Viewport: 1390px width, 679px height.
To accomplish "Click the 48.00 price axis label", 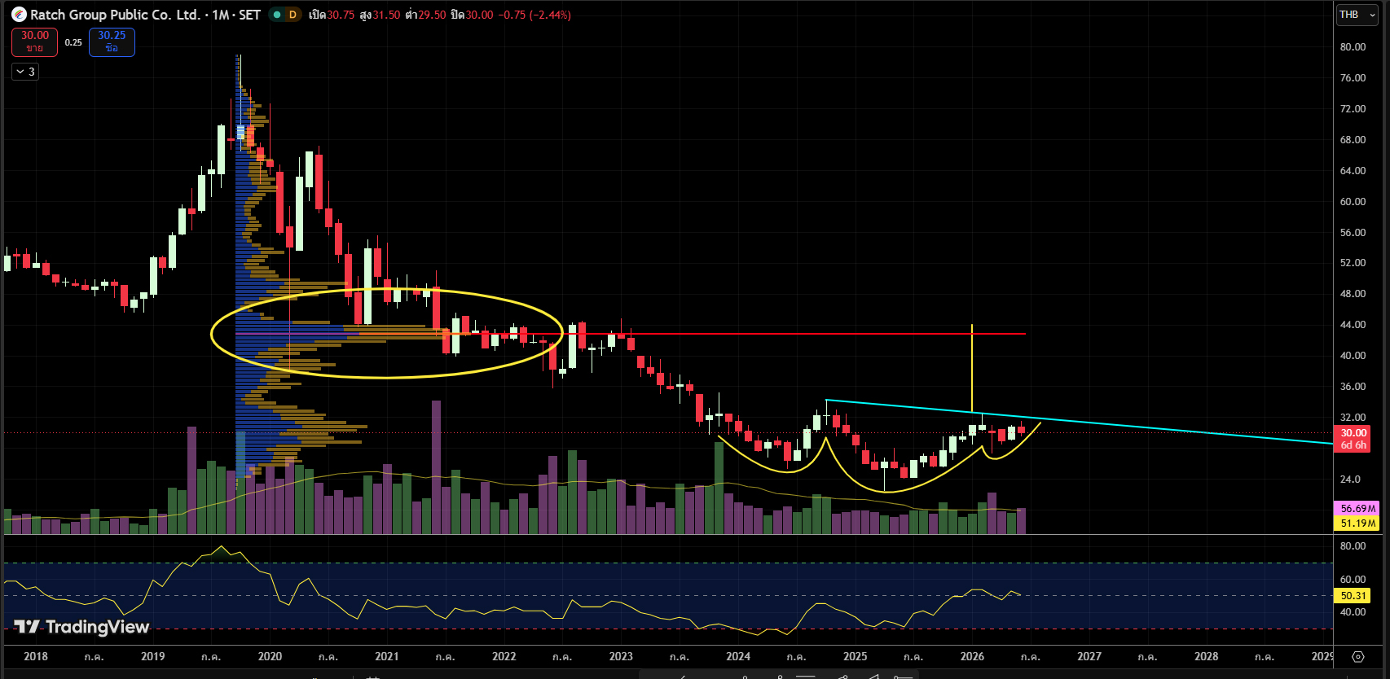I will click(x=1353, y=294).
